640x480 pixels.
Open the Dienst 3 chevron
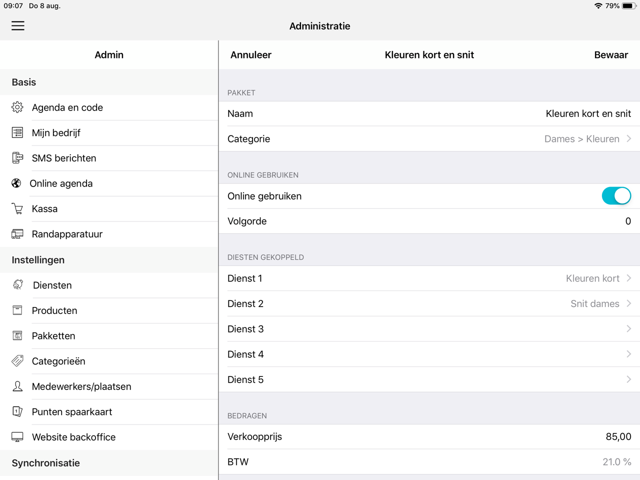(629, 328)
